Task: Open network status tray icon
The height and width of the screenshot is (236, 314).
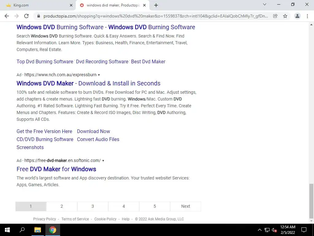Action: [x=267, y=230]
